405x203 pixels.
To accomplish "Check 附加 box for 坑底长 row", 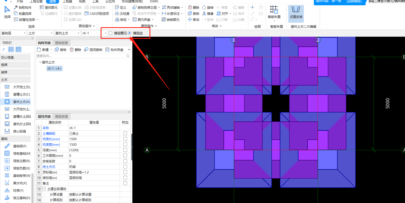I will click(125, 139).
